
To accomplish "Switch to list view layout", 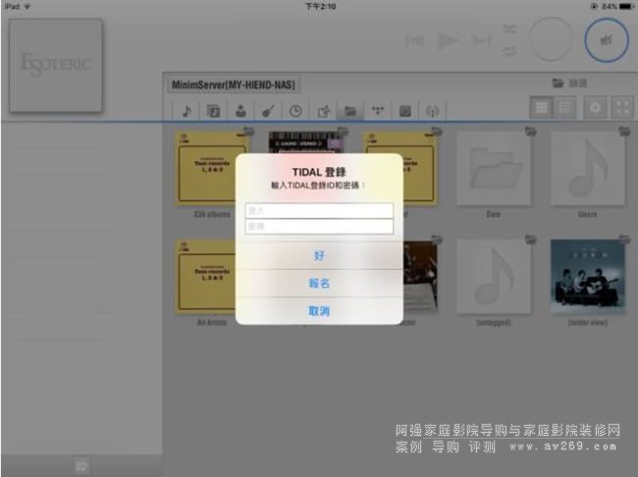I will click(x=565, y=108).
